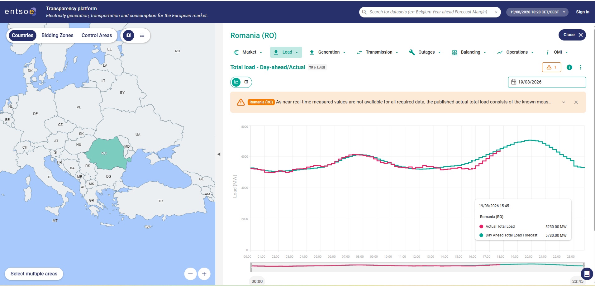Click the green info icon
Image resolution: width=595 pixels, height=286 pixels.
pyautogui.click(x=569, y=67)
